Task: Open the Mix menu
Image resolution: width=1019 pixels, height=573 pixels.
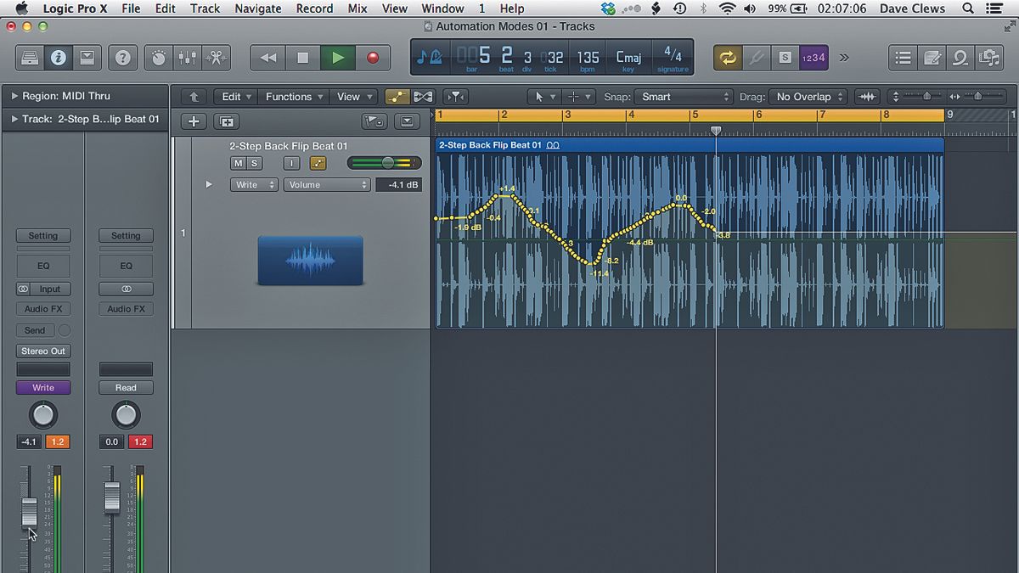Action: (x=357, y=8)
